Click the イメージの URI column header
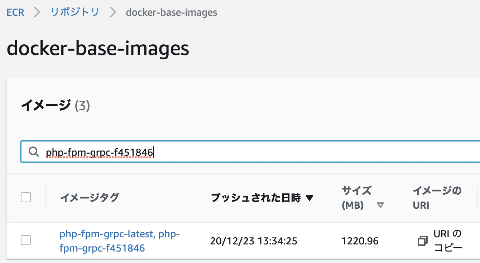 click(437, 198)
